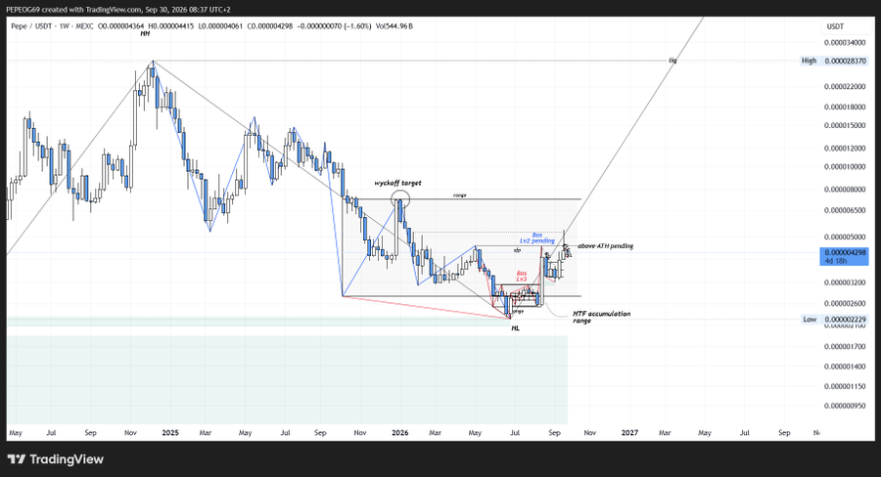
Task: Select the 'HTF accumulation range' annotation
Action: point(601,317)
